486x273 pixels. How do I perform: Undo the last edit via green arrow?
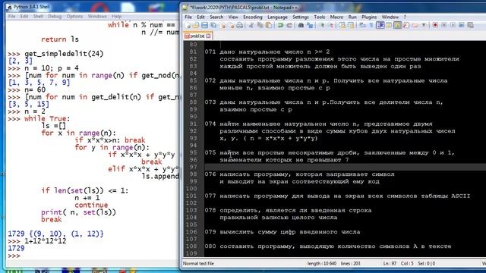[x=280, y=25]
